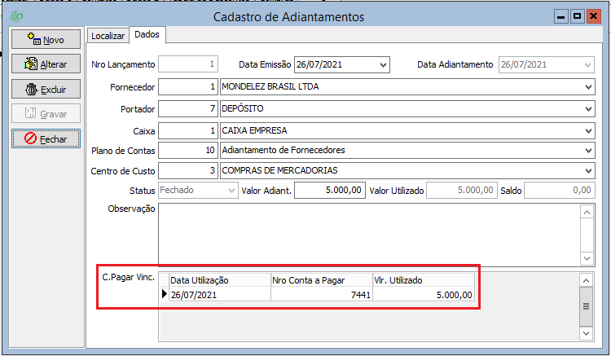Click the application icon in title bar

pyautogui.click(x=15, y=16)
